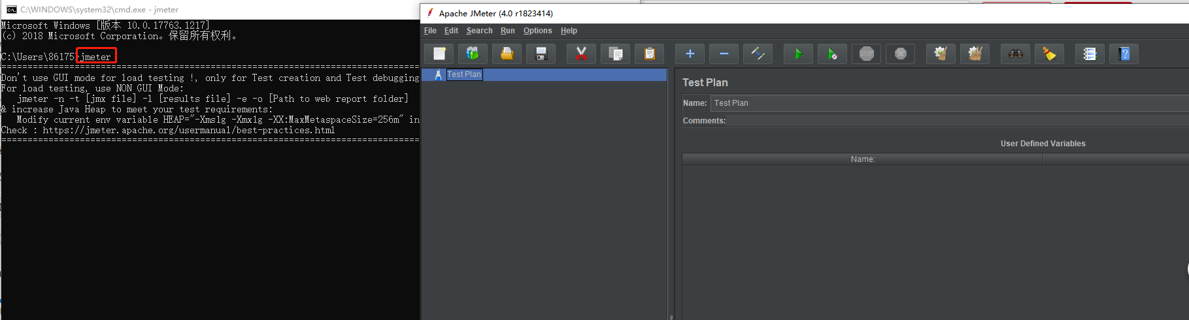Click 'User Defined Variables' label
Viewport: 1189px width, 320px height.
(1043, 144)
